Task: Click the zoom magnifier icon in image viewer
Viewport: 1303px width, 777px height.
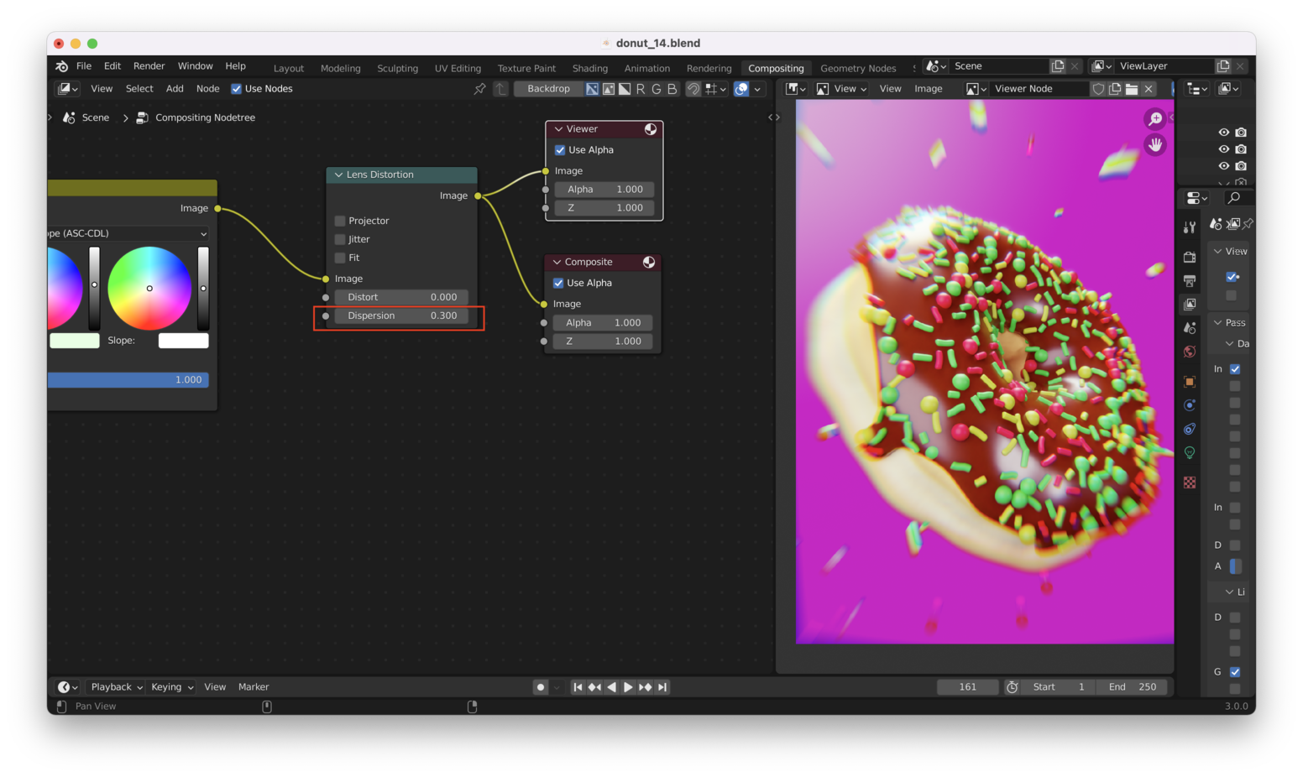Action: pyautogui.click(x=1155, y=119)
